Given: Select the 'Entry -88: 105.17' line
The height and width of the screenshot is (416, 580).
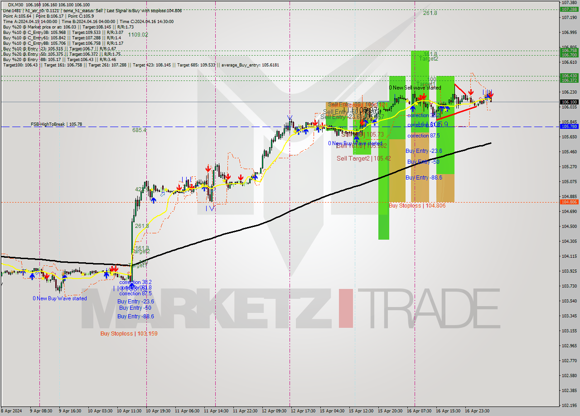Looking at the screenshot, I should [59, 59].
